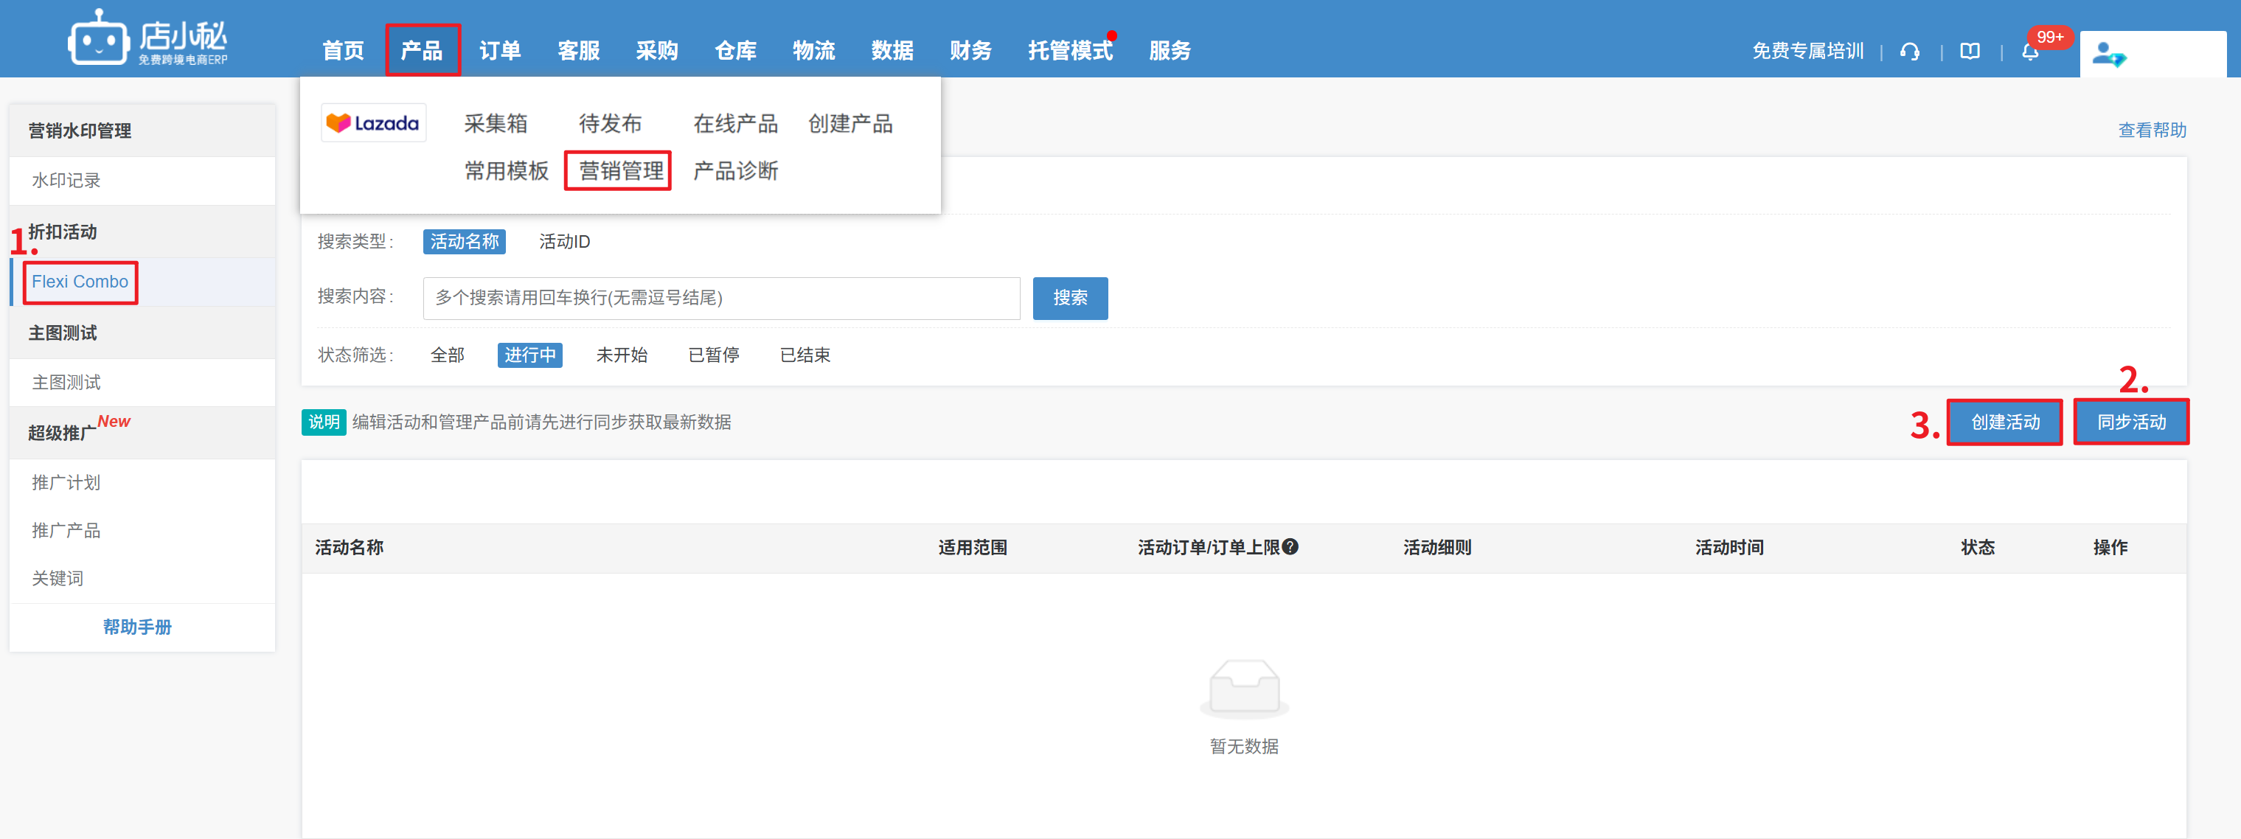Open the 订单 top menu

[x=500, y=50]
